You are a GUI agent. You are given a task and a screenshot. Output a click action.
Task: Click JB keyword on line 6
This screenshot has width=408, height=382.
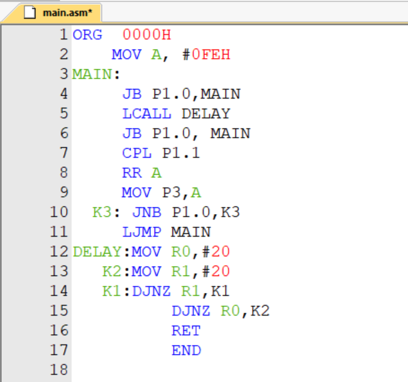coord(132,133)
